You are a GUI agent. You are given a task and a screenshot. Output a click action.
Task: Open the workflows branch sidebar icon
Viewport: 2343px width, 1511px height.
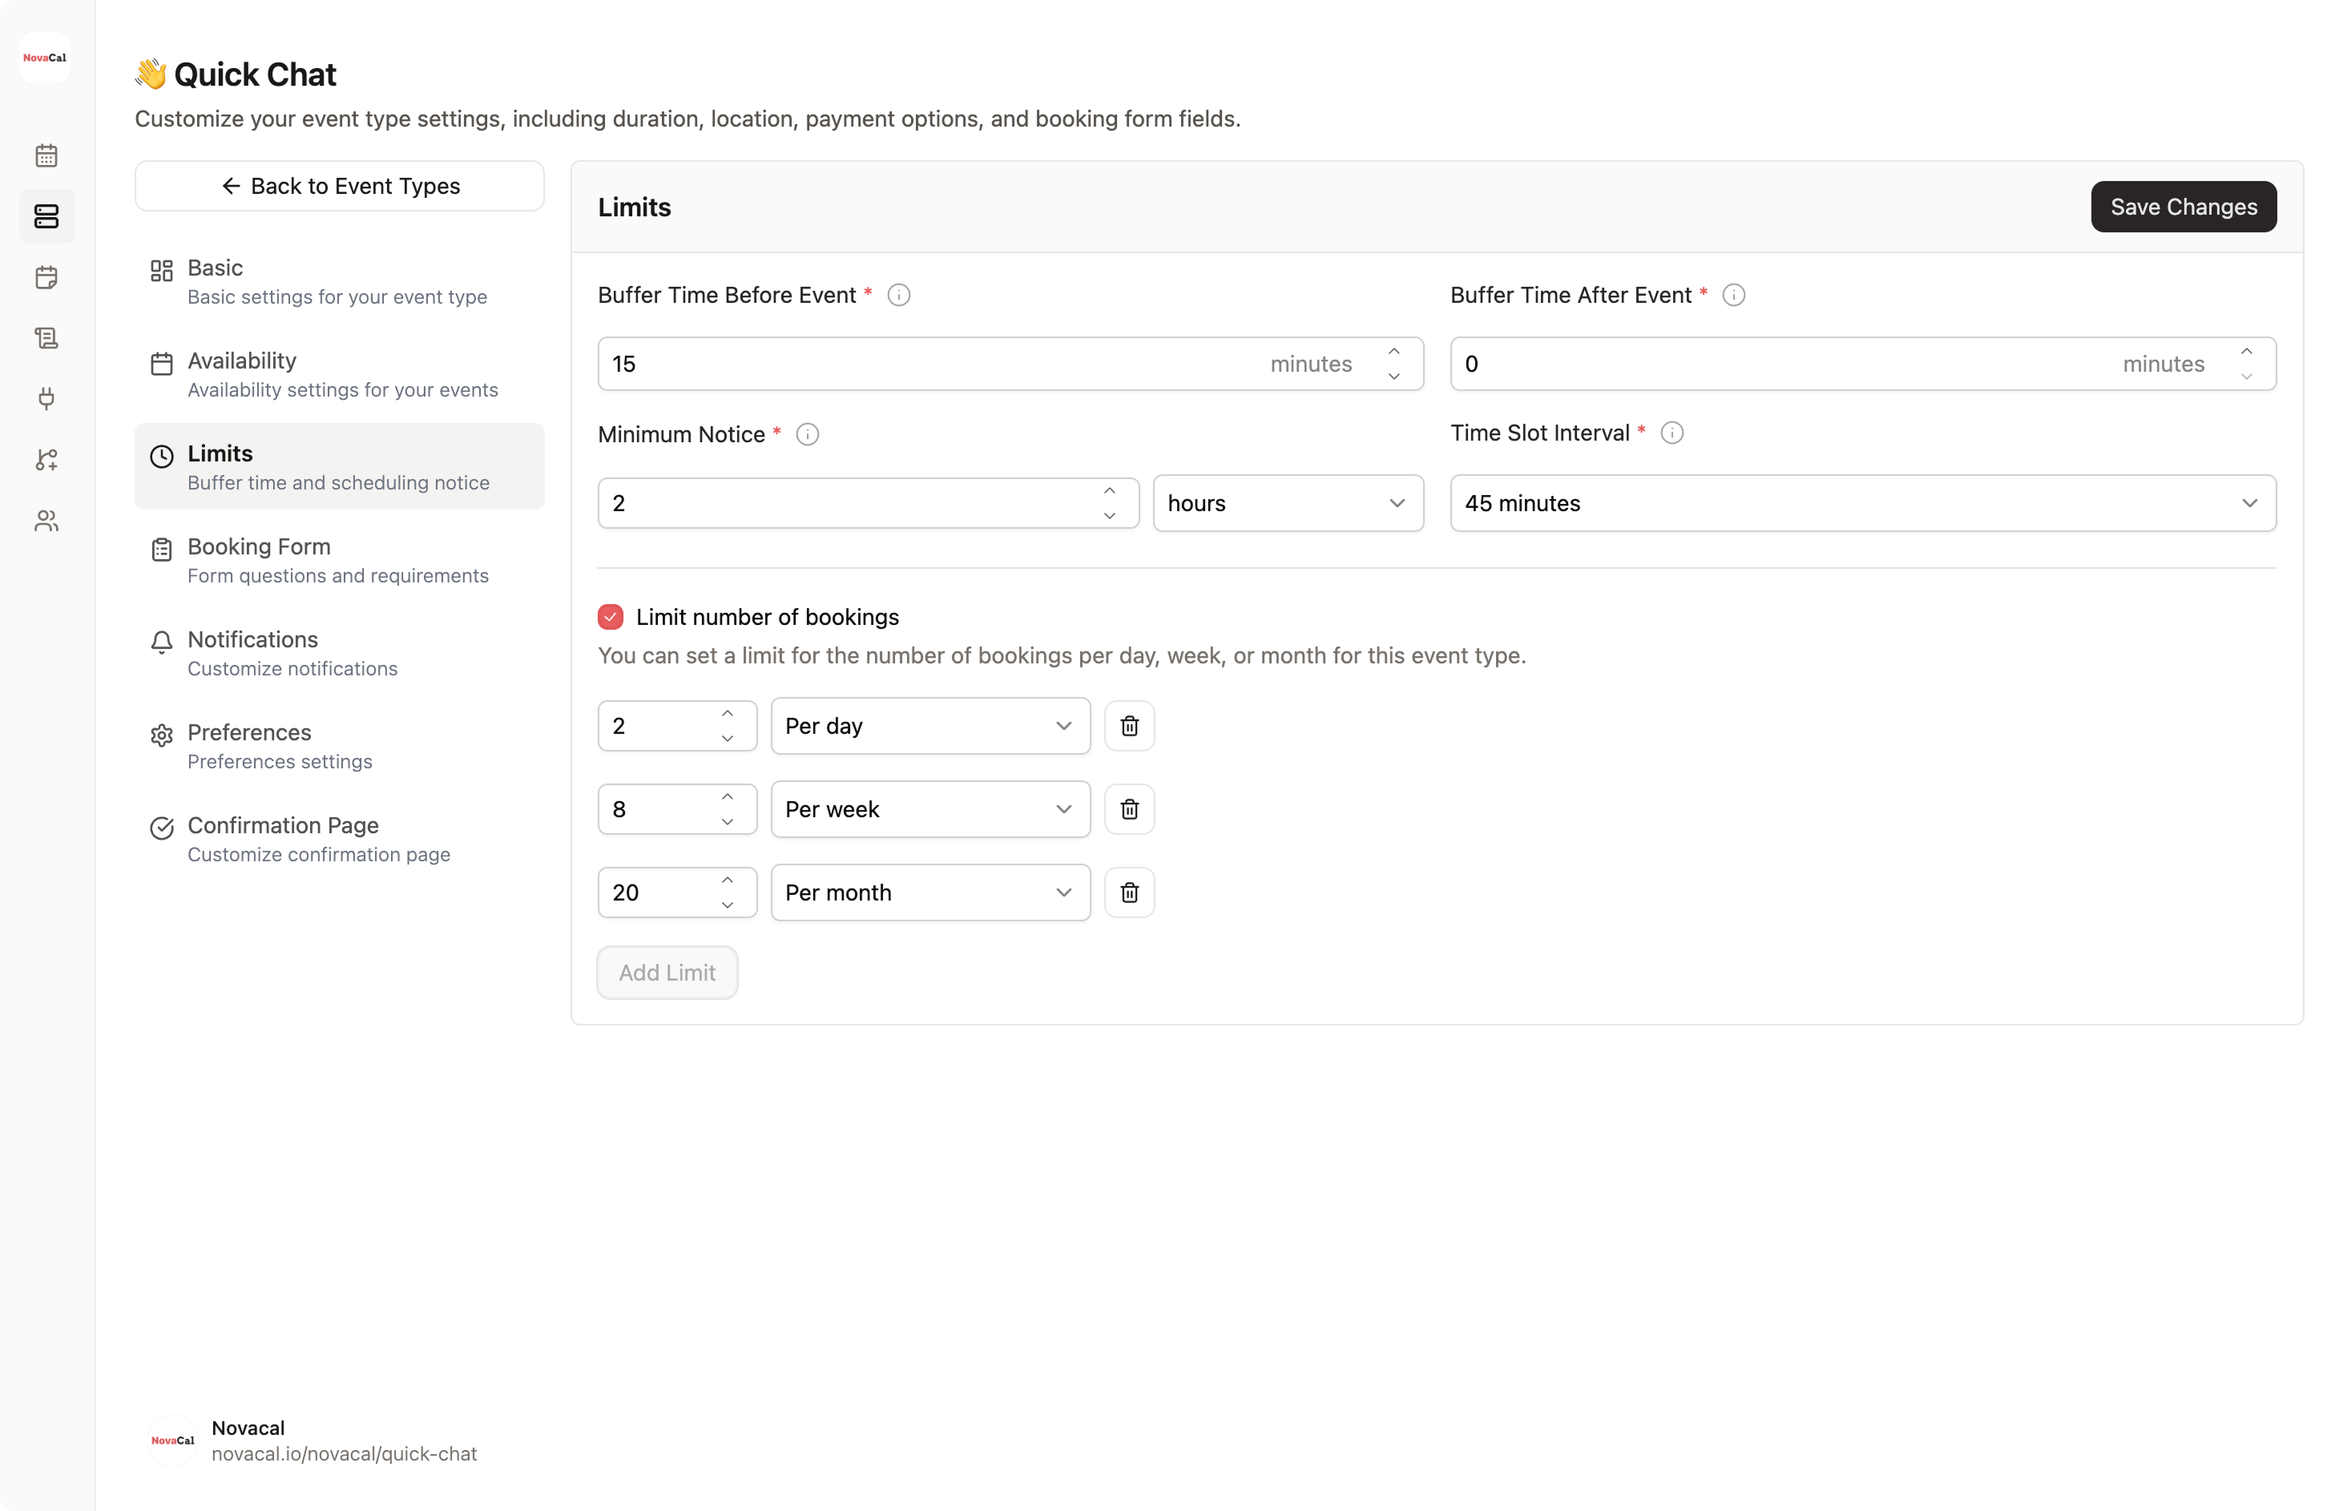(x=46, y=459)
